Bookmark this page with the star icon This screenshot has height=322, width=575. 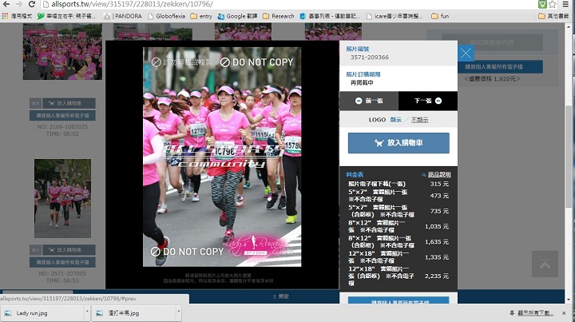click(553, 5)
